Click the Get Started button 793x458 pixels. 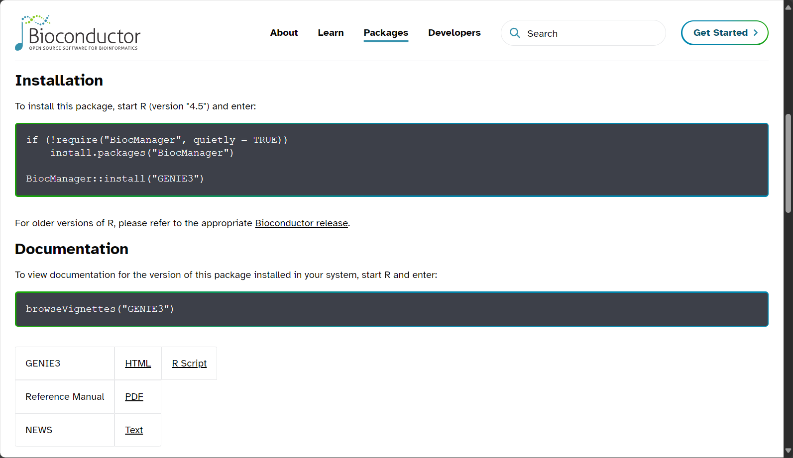[724, 33]
